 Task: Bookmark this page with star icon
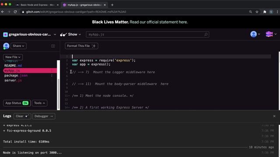[x=257, y=12]
